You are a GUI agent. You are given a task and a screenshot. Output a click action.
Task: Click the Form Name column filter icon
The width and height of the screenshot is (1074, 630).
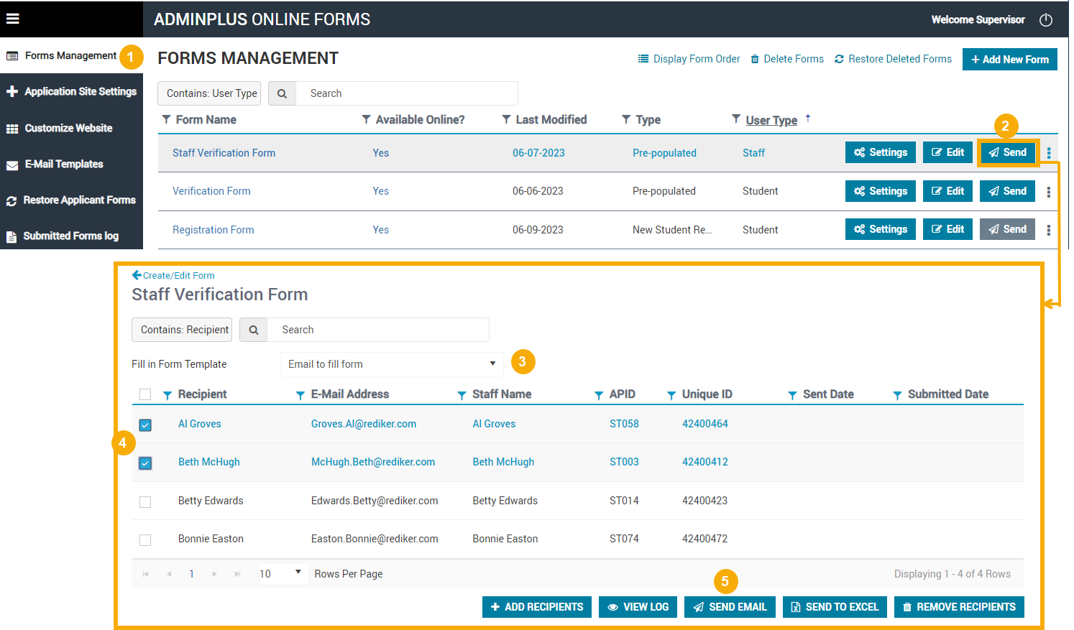tap(166, 119)
